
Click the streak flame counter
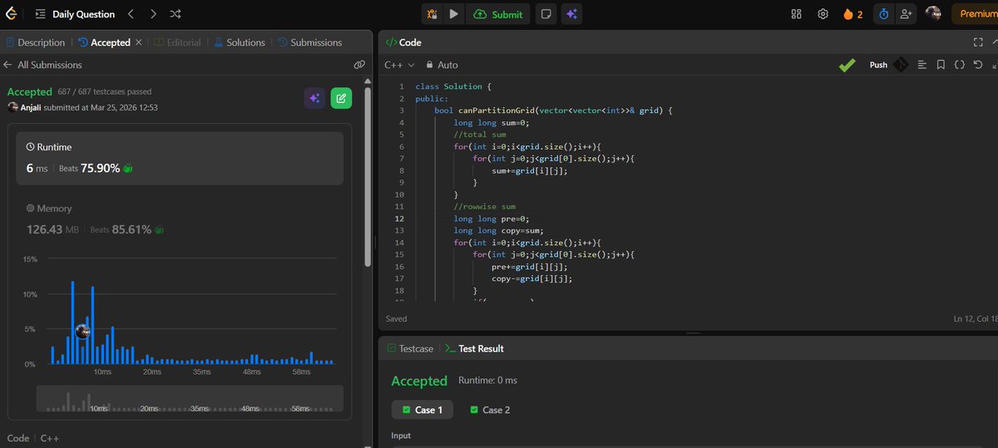coord(852,14)
